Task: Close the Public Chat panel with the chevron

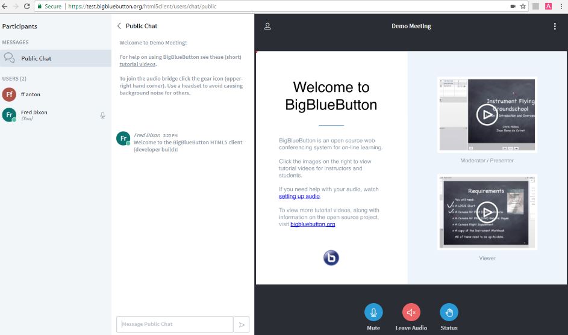Action: (119, 26)
